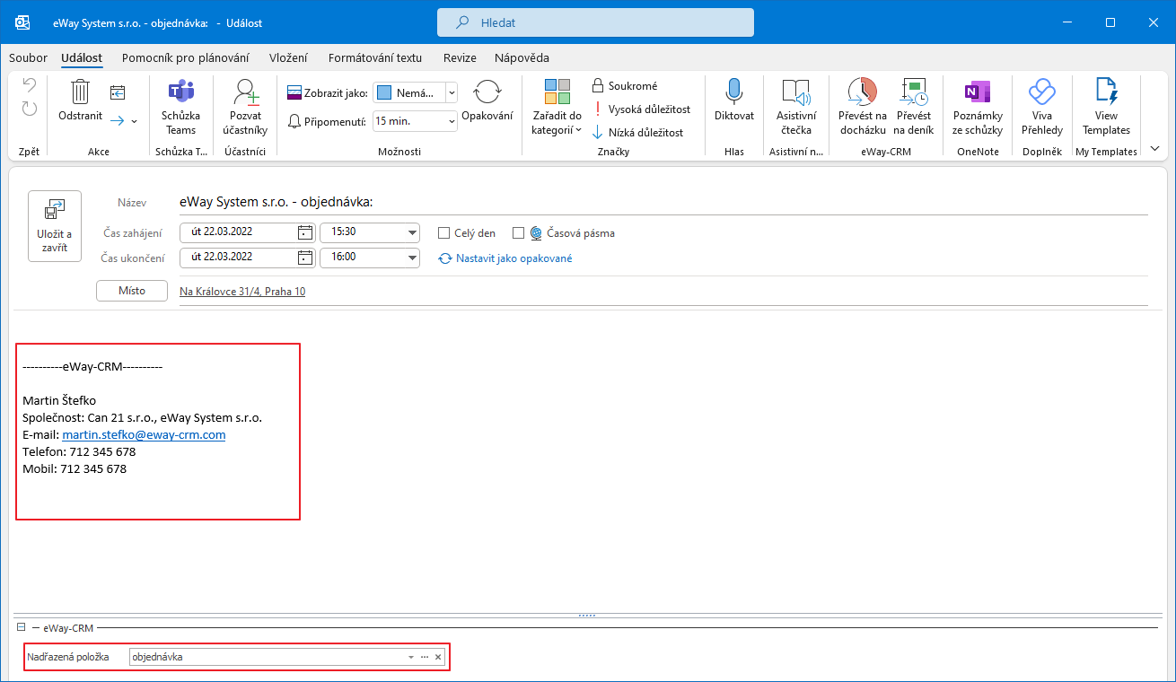Open end date calendar picker

click(x=305, y=258)
